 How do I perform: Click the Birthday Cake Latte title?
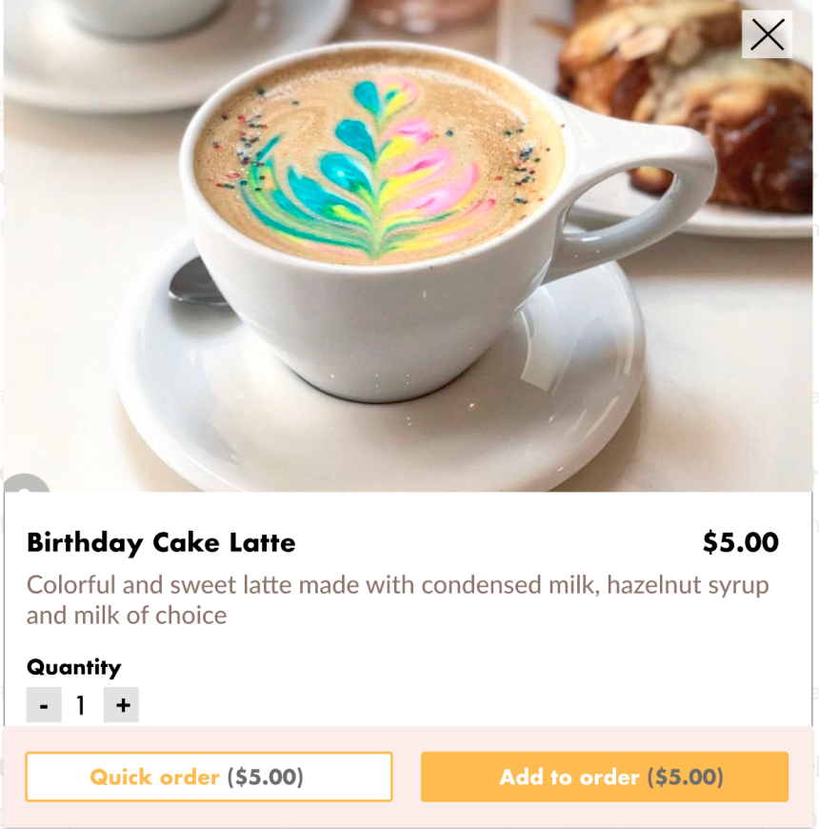161,543
